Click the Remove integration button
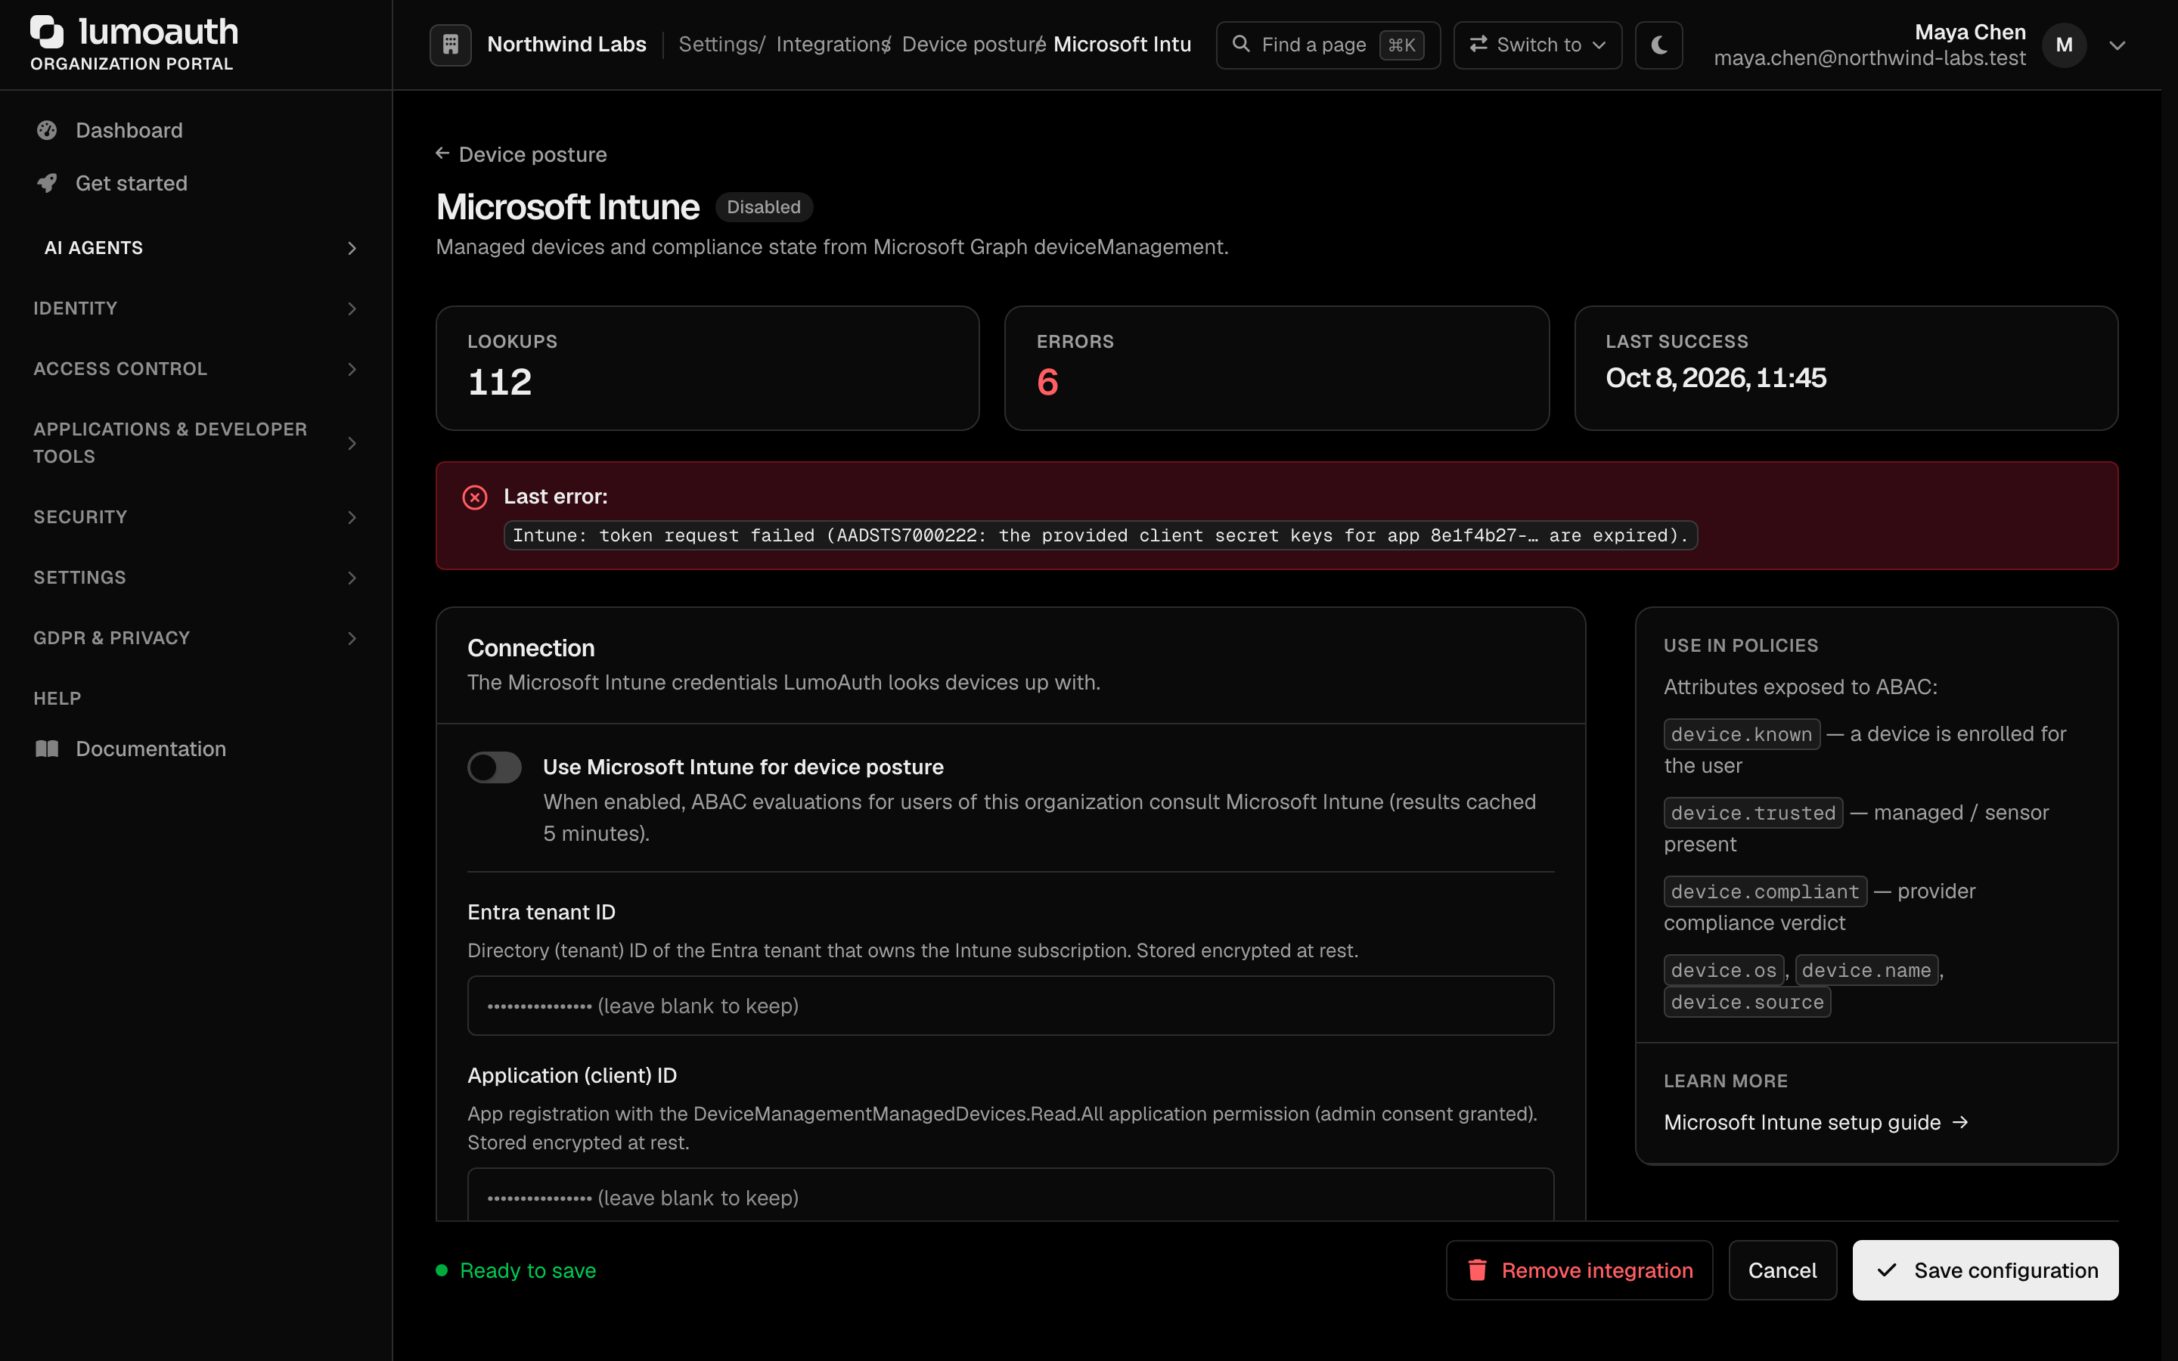2178x1361 pixels. [x=1578, y=1270]
